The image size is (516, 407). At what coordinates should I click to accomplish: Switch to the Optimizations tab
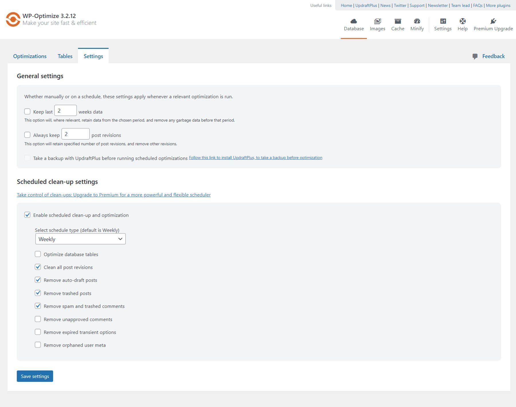(30, 56)
